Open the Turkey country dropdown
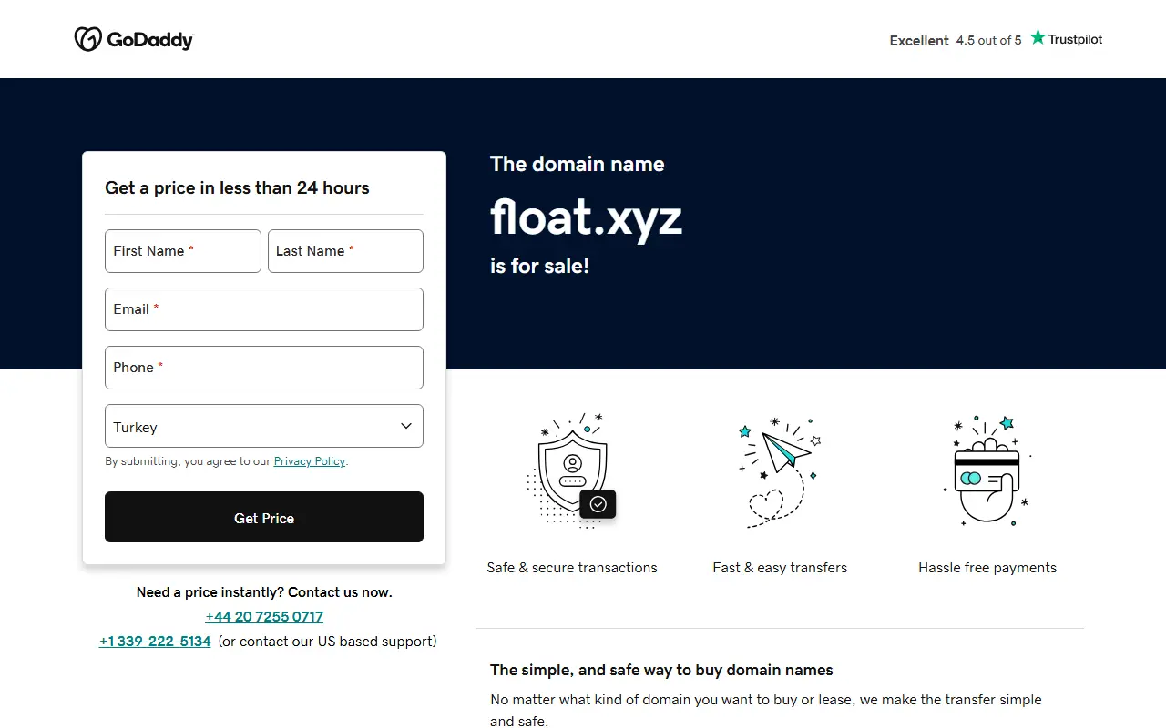 pos(264,426)
